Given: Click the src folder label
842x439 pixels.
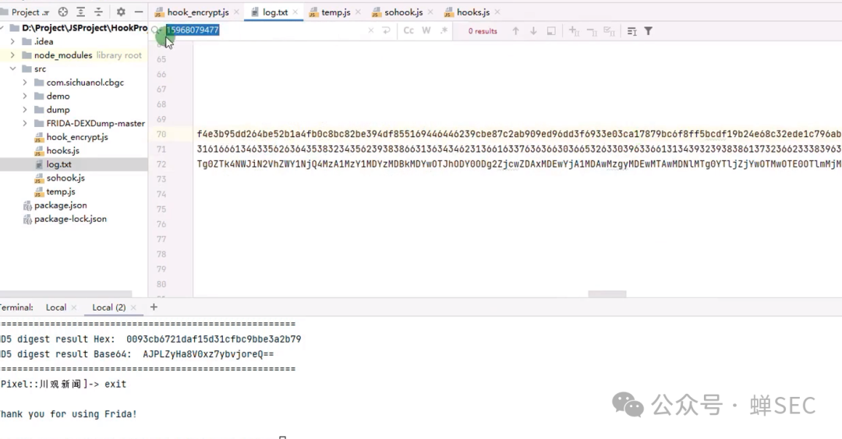Looking at the screenshot, I should point(41,68).
